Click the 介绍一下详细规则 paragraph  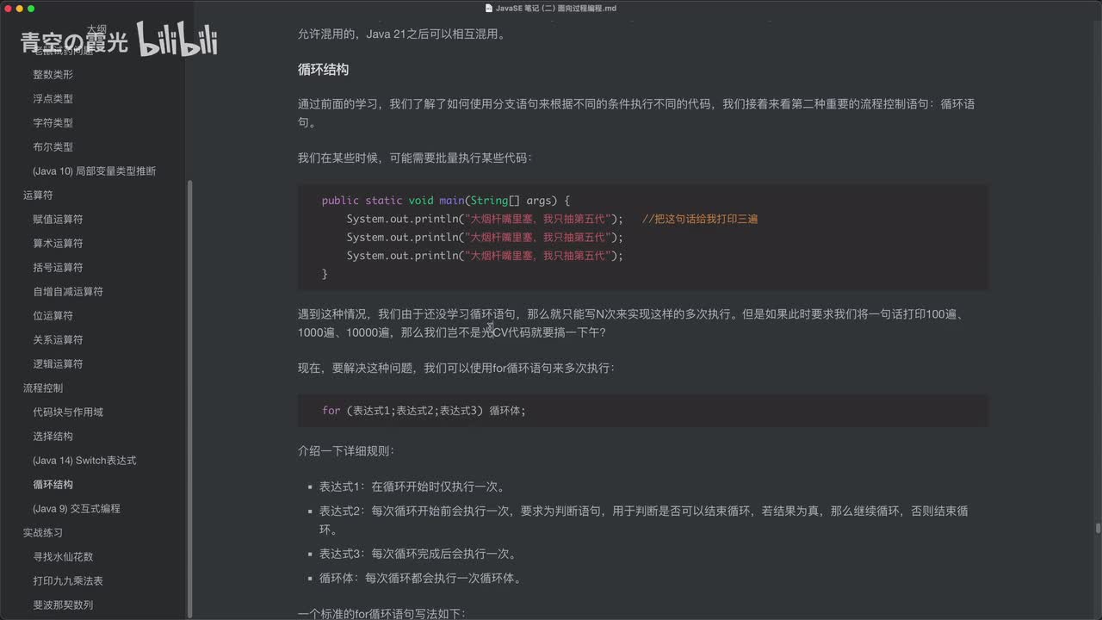[346, 450]
